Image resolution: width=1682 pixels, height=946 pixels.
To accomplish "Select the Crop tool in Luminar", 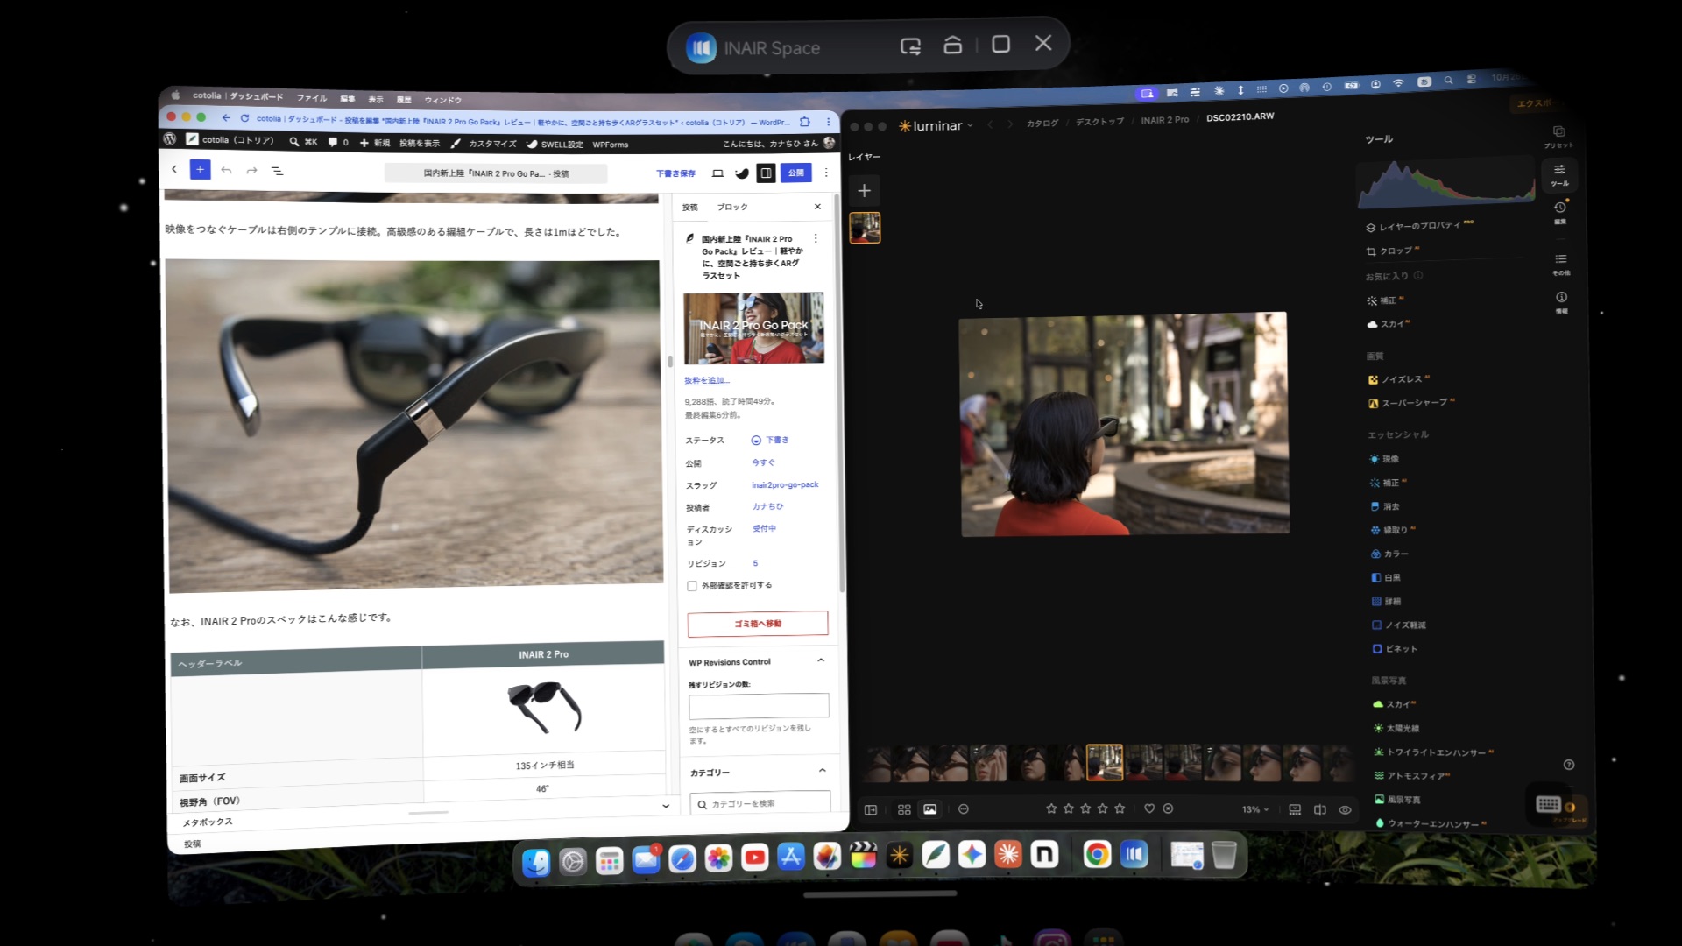I will click(1392, 251).
